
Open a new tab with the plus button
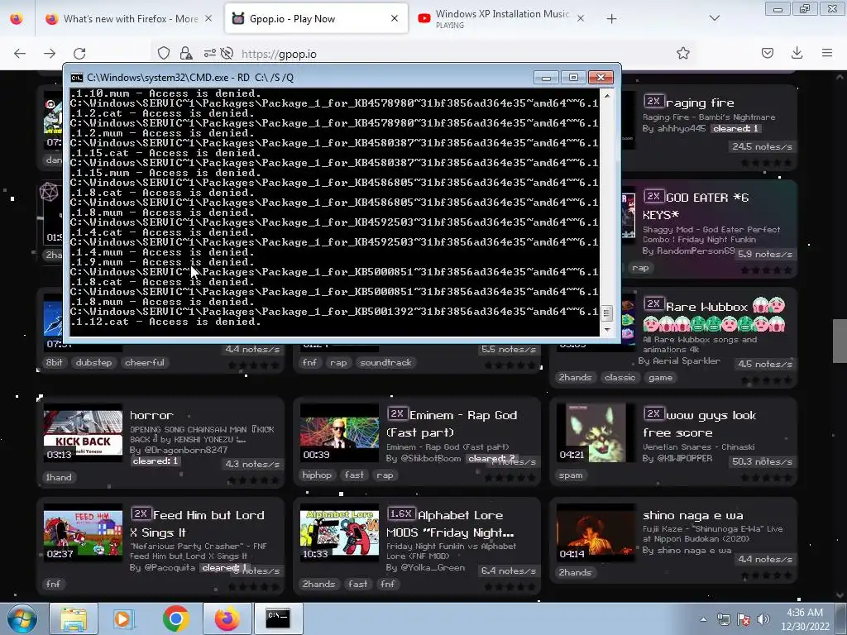point(611,19)
